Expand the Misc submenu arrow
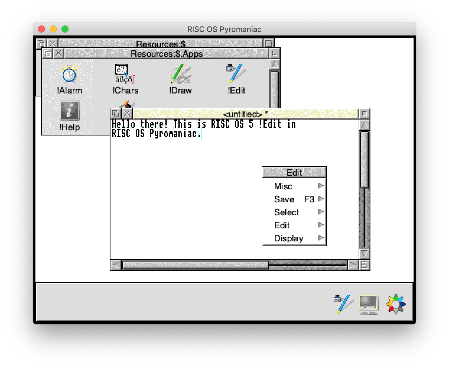449x368 pixels. click(x=321, y=186)
